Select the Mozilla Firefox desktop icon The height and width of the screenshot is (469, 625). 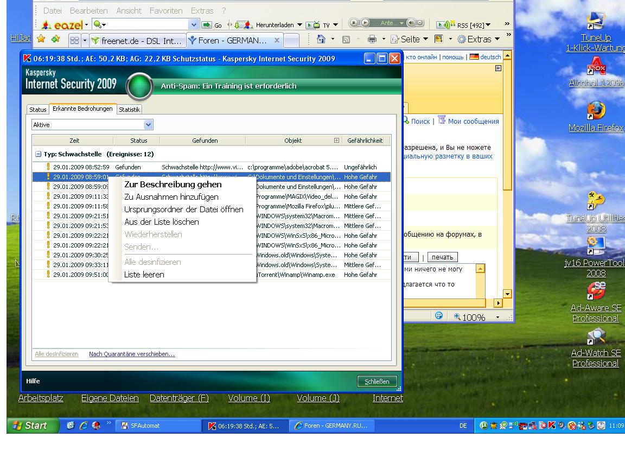[596, 117]
